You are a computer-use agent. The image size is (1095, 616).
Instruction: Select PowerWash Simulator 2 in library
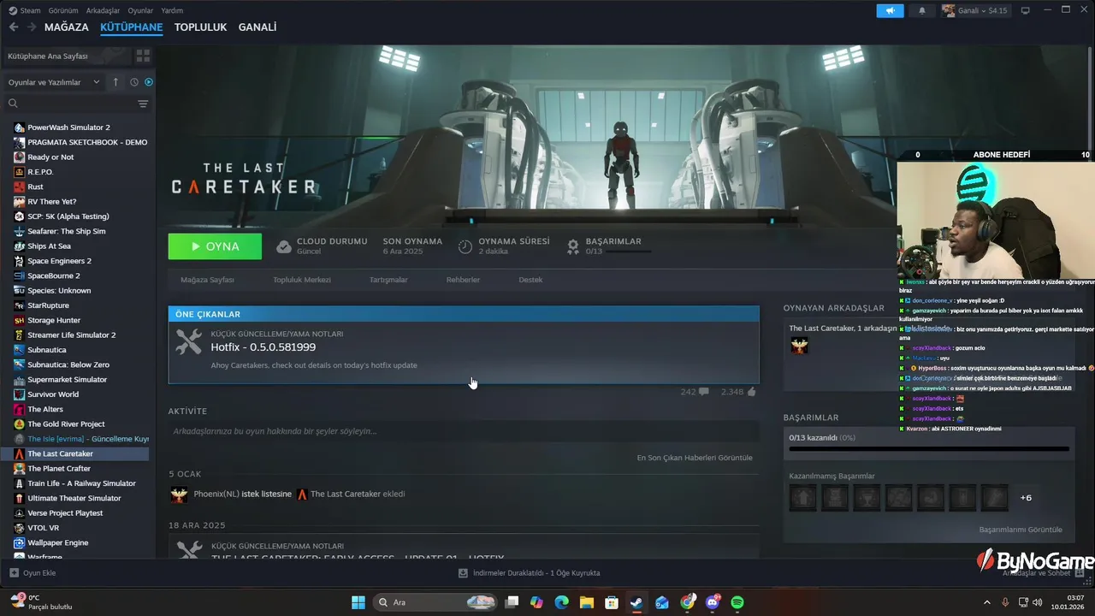(x=68, y=127)
